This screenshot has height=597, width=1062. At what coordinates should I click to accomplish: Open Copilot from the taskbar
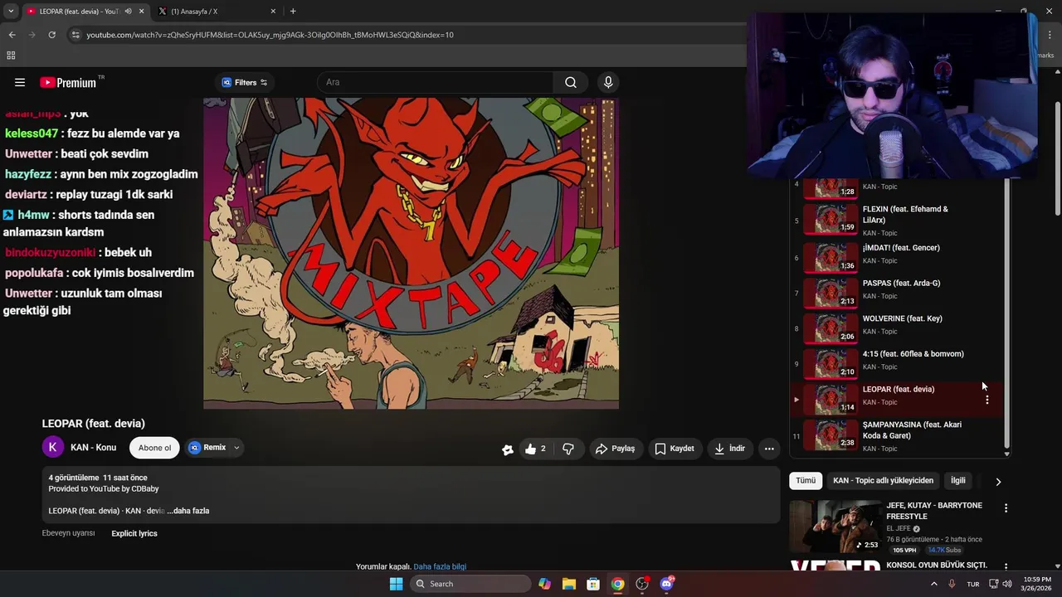544,584
